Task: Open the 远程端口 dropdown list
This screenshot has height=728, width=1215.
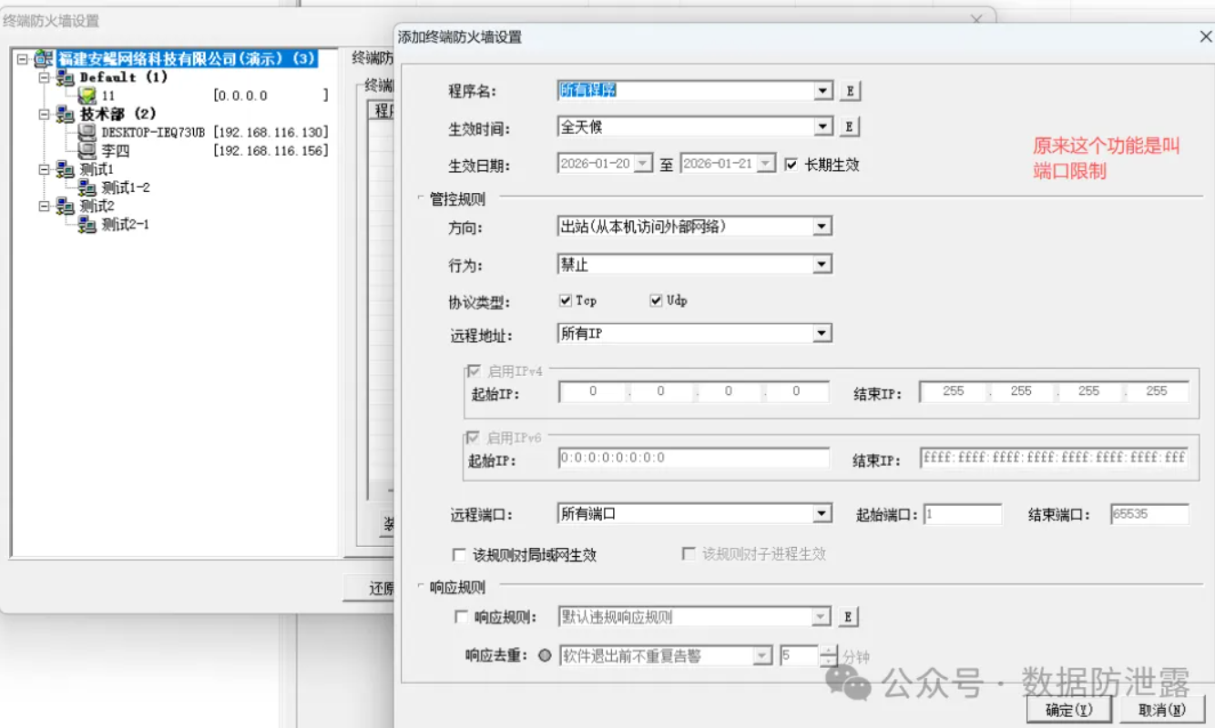Action: pos(822,514)
